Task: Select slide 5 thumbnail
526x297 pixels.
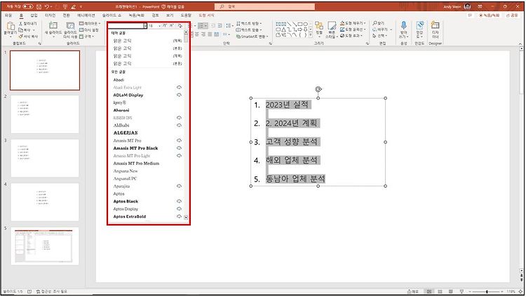Action: point(45,246)
